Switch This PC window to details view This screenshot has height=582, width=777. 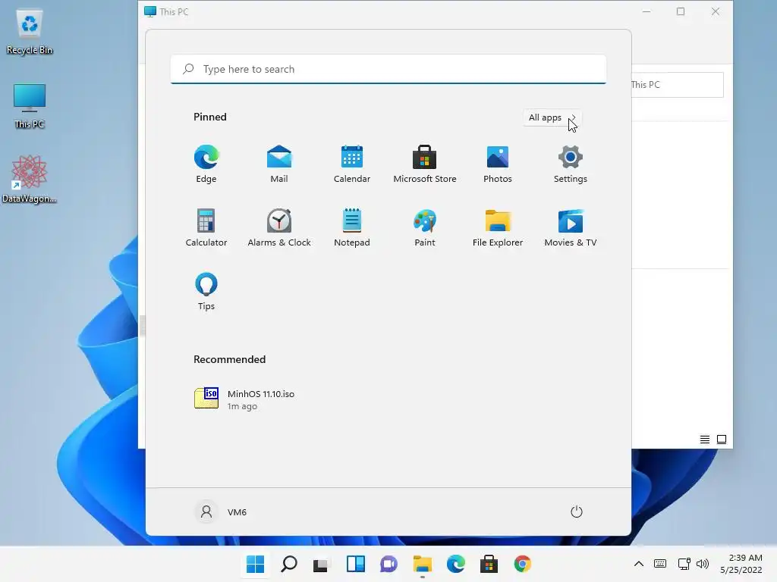[705, 440]
